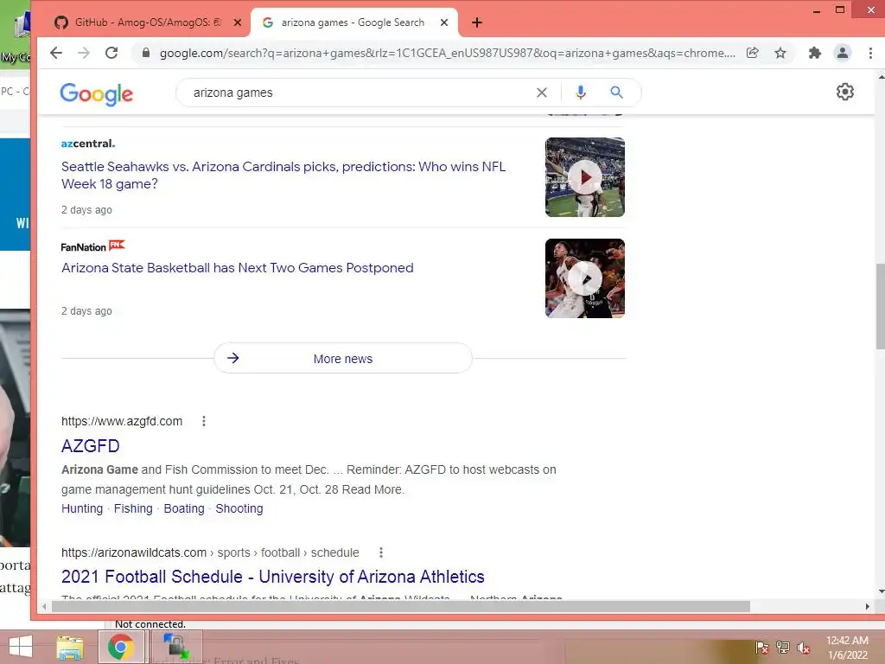Open a new Chrome tab
This screenshot has height=664, width=885.
[477, 22]
